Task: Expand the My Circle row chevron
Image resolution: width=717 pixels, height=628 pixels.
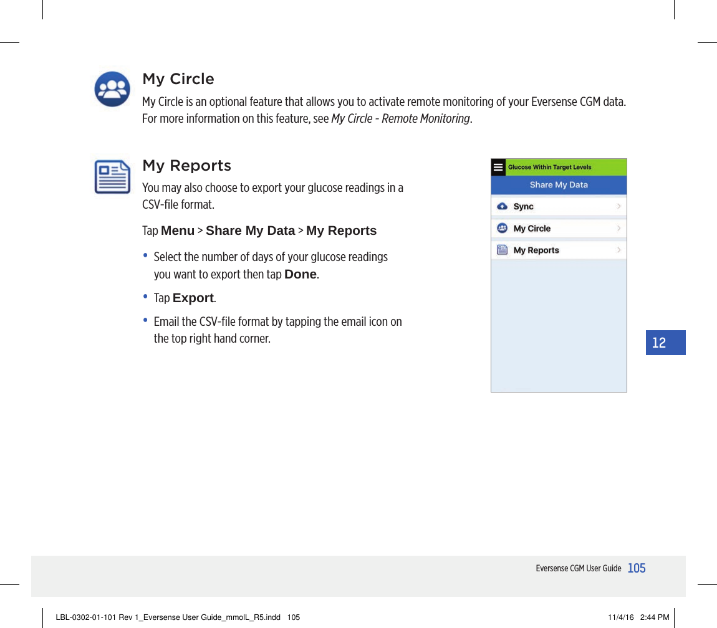Action: pos(618,228)
